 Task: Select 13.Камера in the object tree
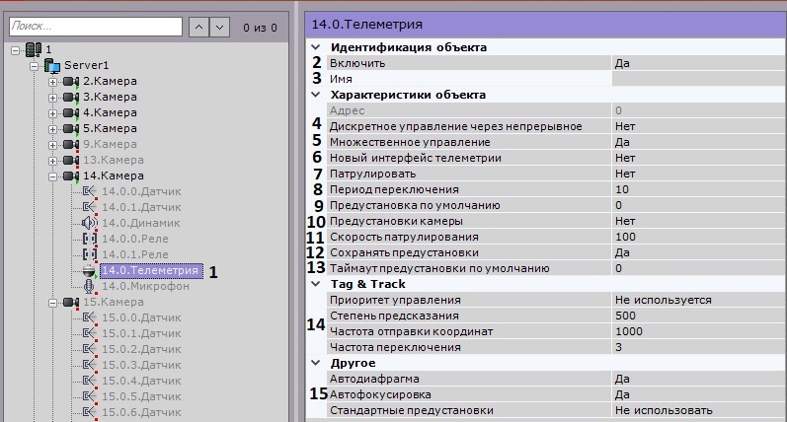pos(110,160)
